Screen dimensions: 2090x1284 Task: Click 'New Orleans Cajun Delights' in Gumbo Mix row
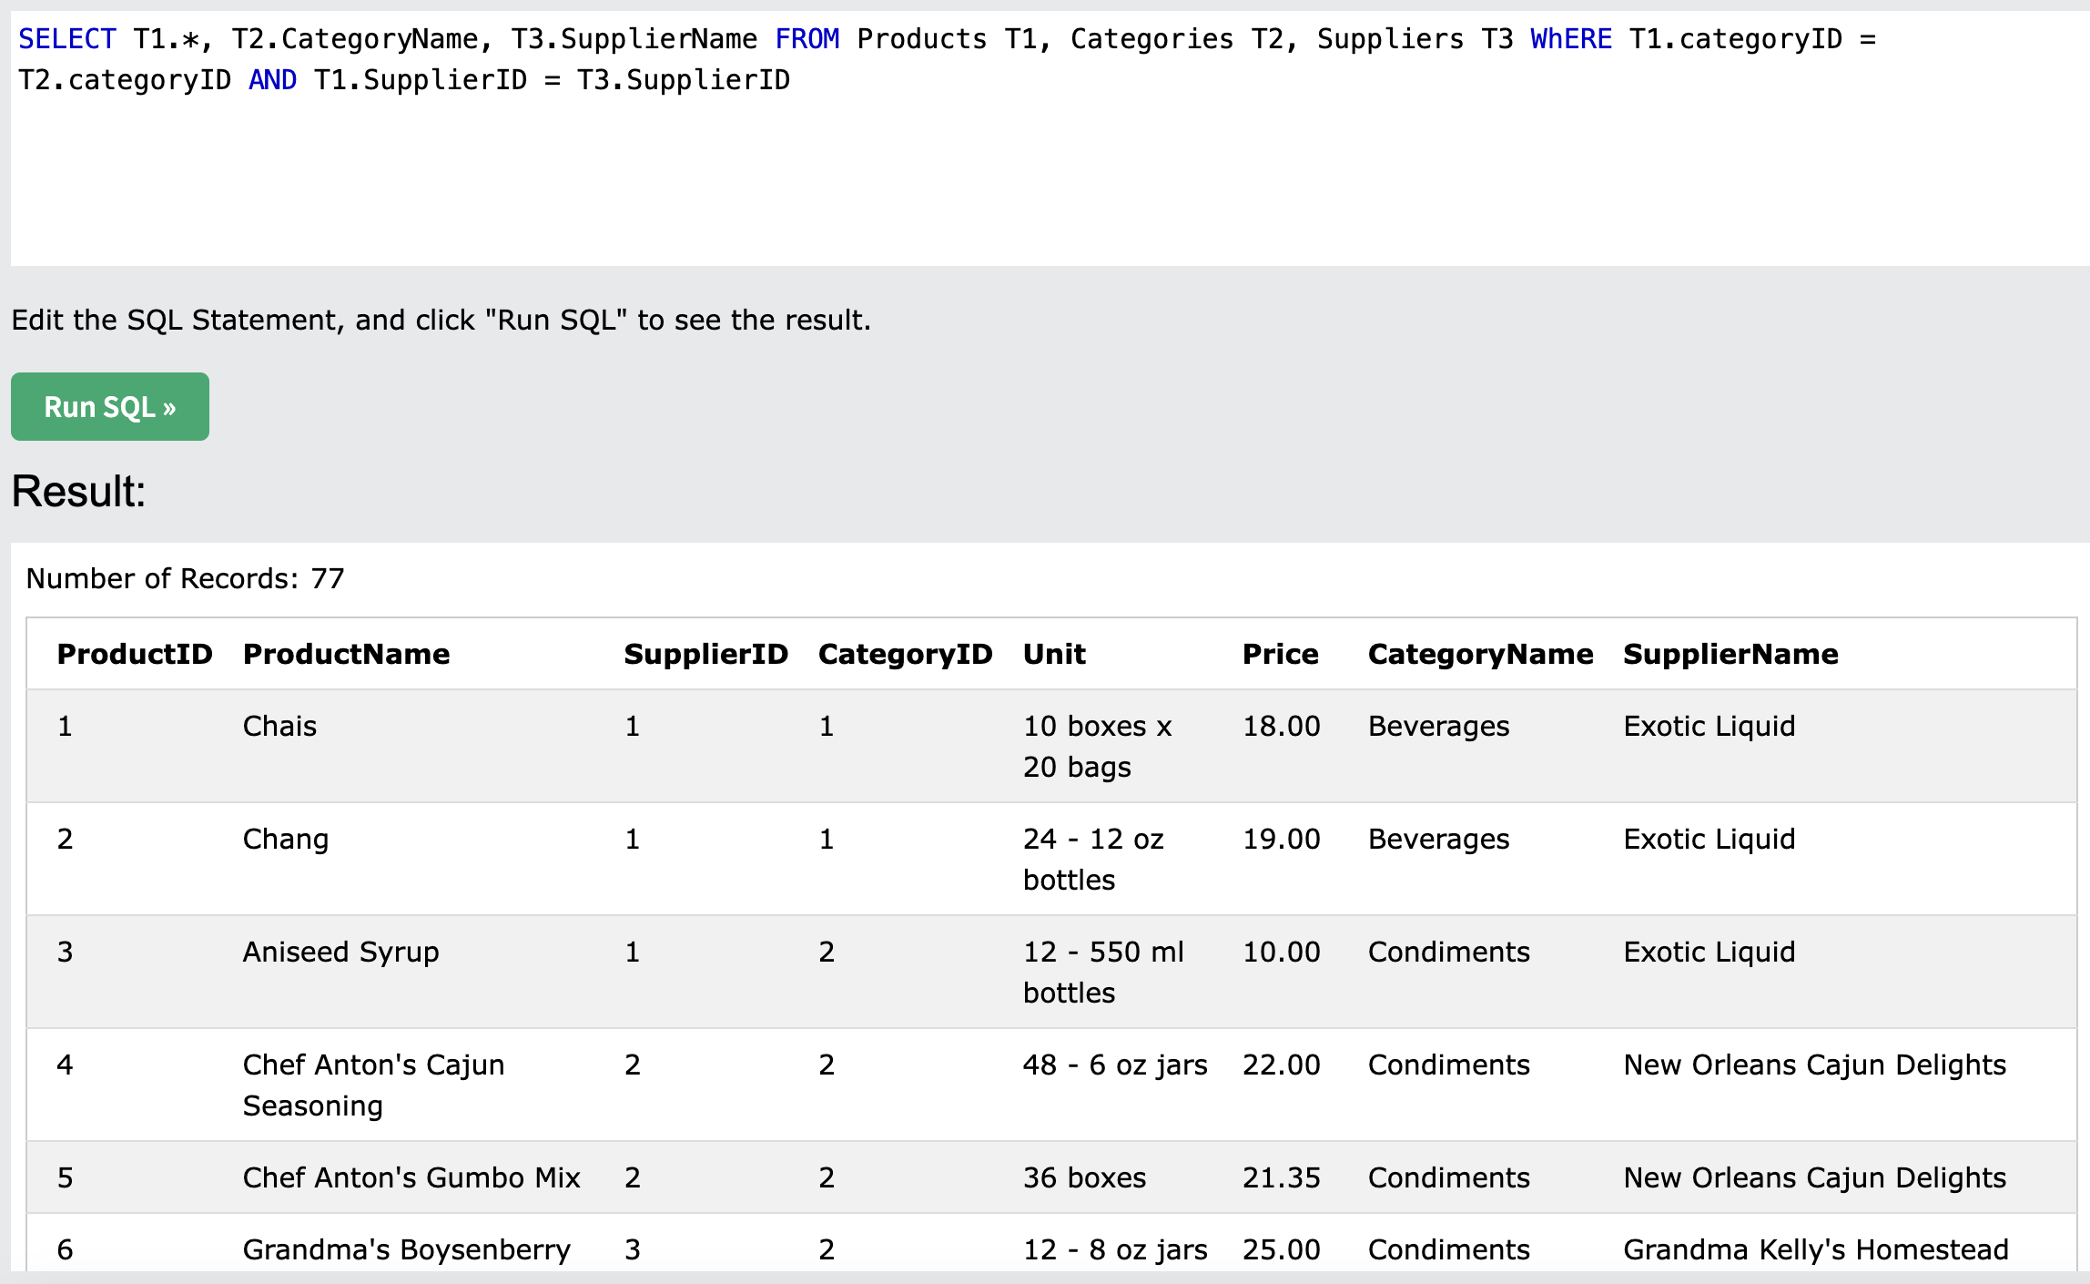pyautogui.click(x=1814, y=1177)
